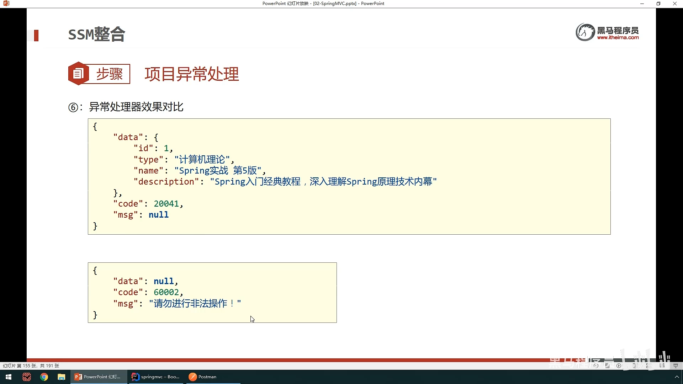
Task: Open File Explorer from the taskbar
Action: (62, 377)
